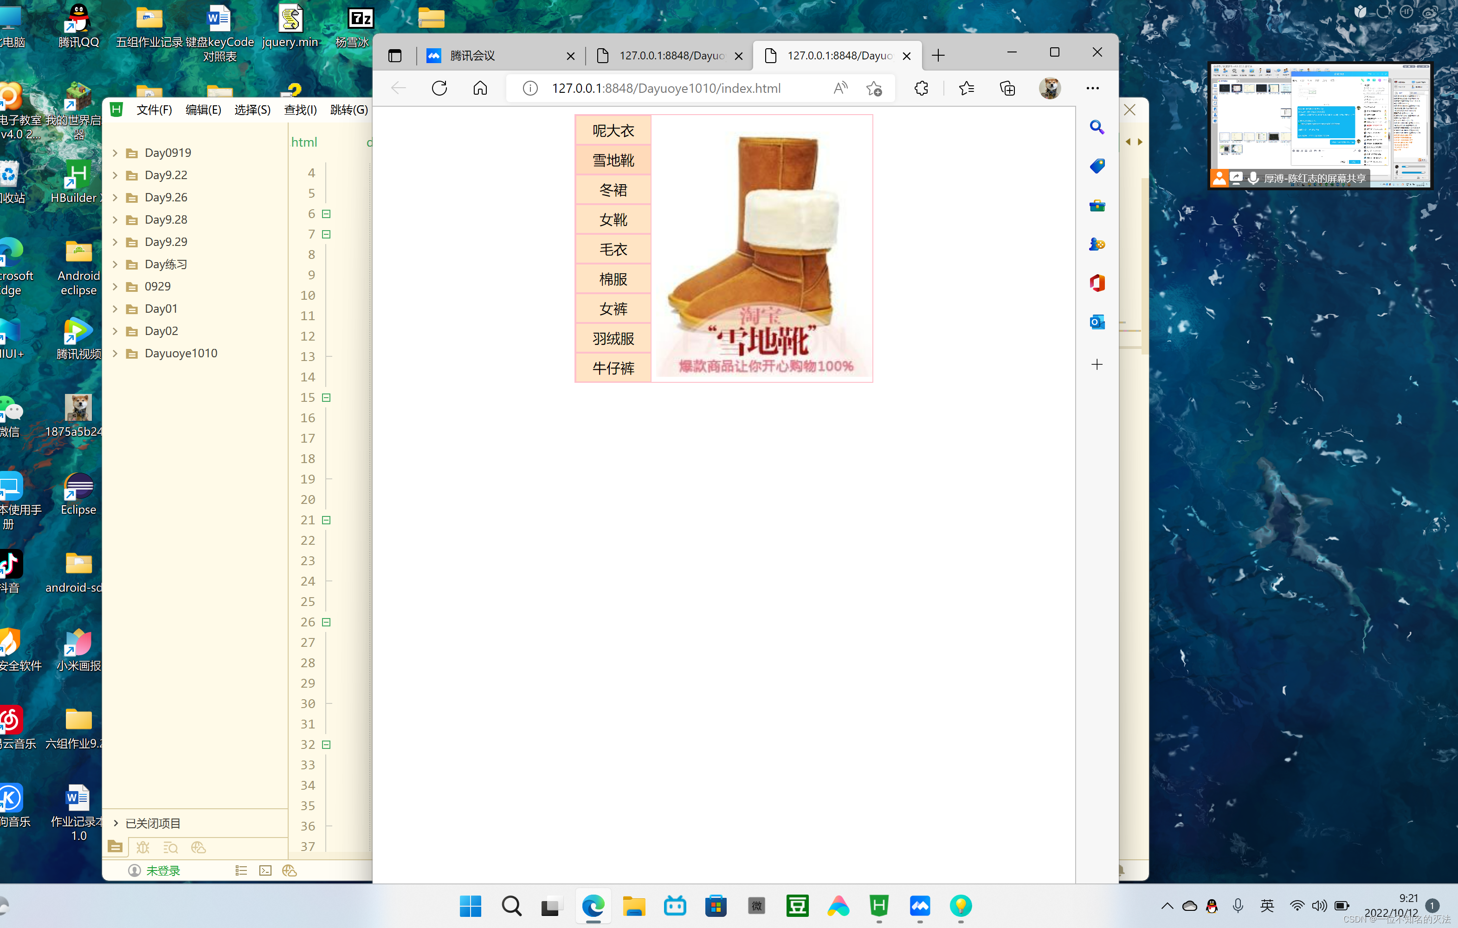The width and height of the screenshot is (1458, 928).
Task: Collapse code fold marker at line 15
Action: 326,398
